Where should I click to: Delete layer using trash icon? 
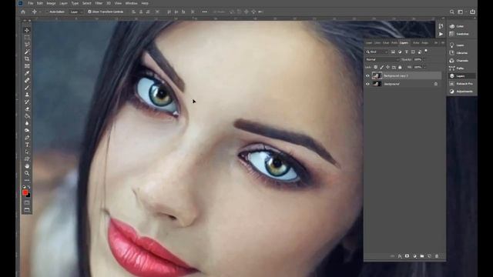[437, 256]
